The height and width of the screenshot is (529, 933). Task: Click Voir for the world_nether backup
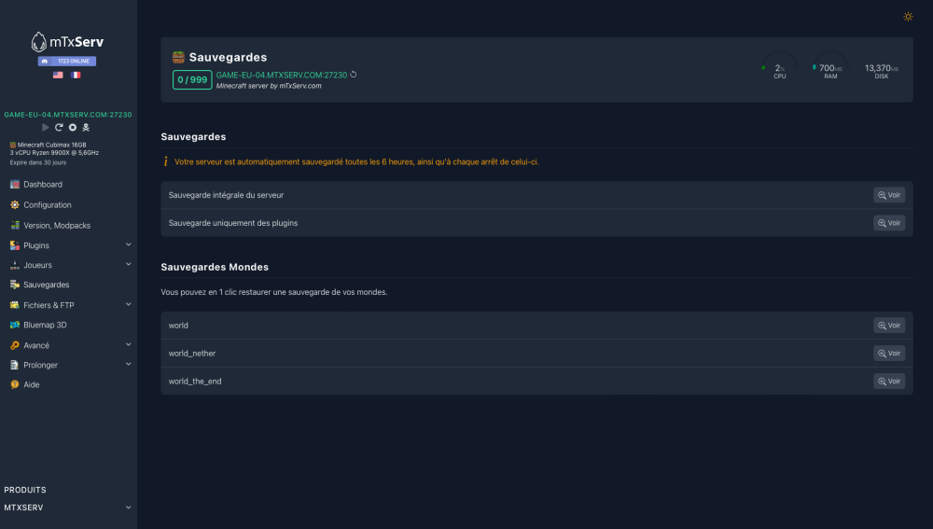[x=888, y=354]
